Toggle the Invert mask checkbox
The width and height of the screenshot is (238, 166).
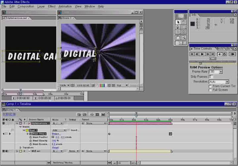pos(68,130)
